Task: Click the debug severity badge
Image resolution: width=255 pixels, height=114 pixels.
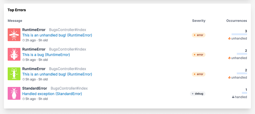Action: coord(198,94)
